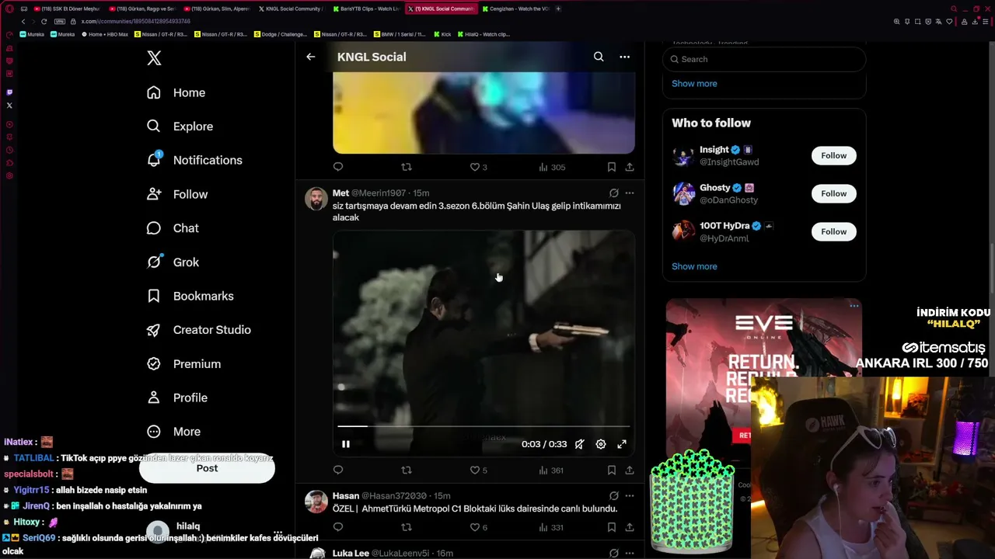The width and height of the screenshot is (995, 559).
Task: Go back from KNGL Social community
Action: [310, 57]
